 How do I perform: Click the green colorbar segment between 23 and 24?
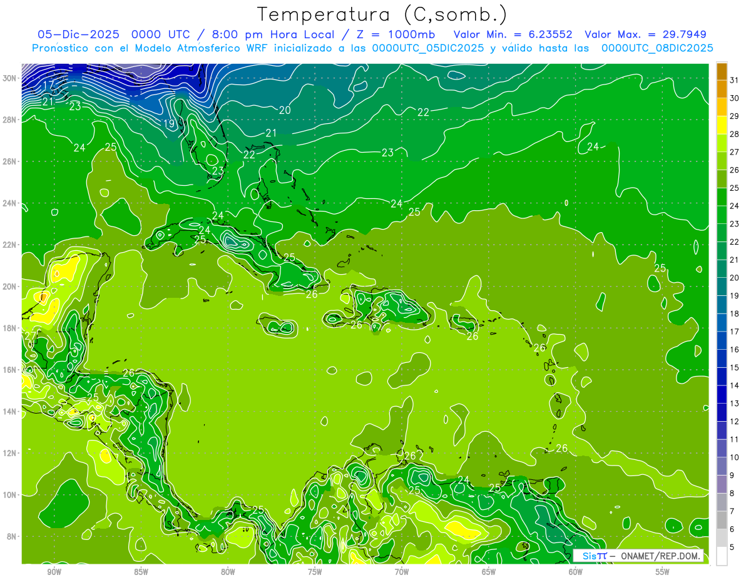click(x=722, y=215)
